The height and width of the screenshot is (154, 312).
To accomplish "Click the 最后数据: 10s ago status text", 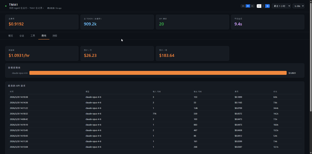I will tap(54, 8).
